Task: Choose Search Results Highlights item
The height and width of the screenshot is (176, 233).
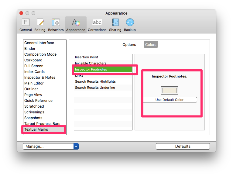Action: pos(103,81)
